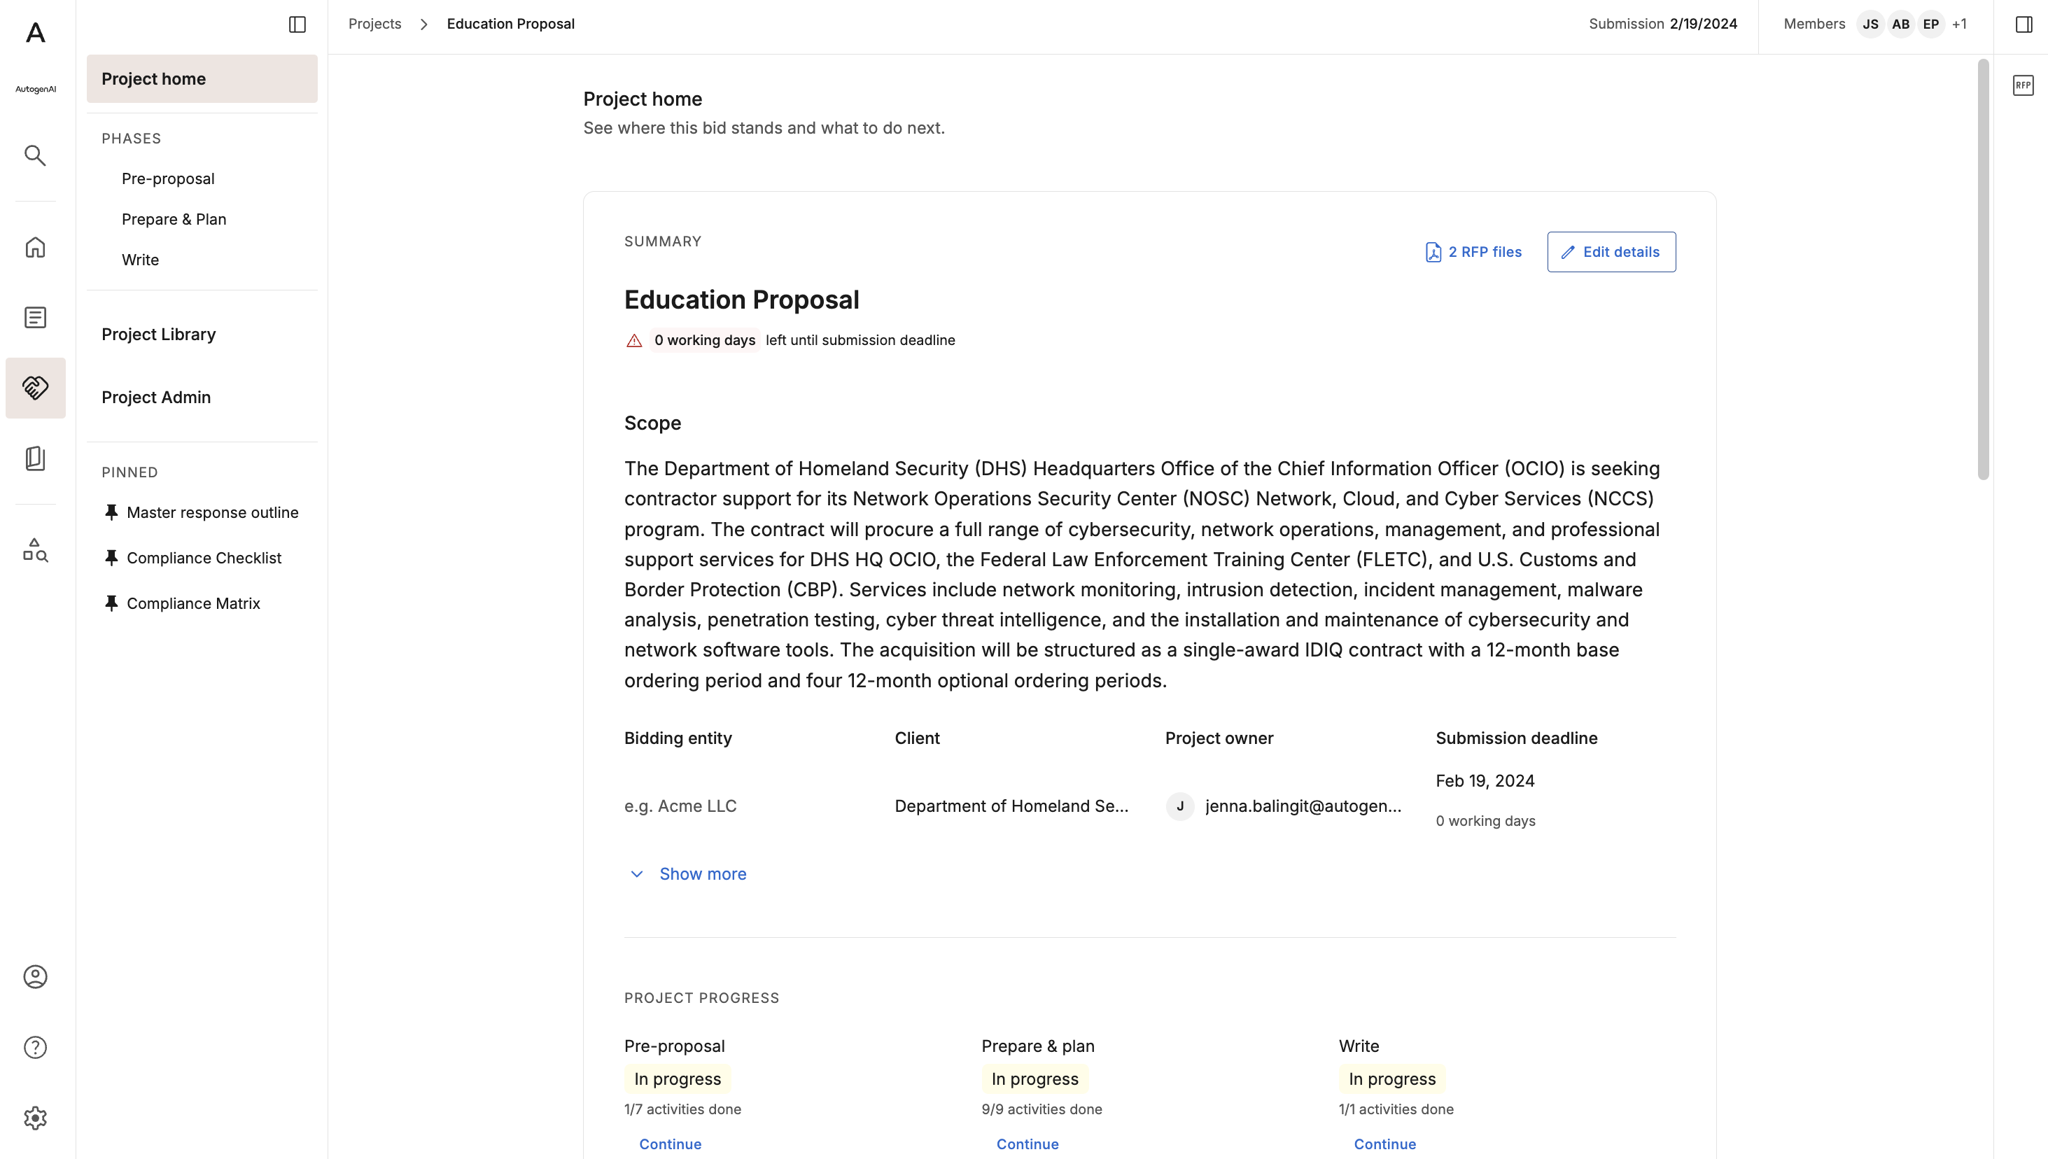Click the page vertical scrollbar
2048x1159 pixels.
click(1983, 269)
